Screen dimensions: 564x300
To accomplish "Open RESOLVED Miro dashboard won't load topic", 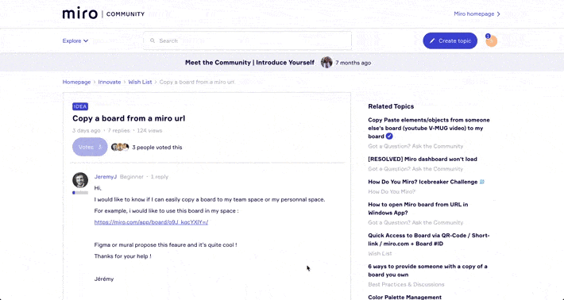I will click(x=423, y=159).
